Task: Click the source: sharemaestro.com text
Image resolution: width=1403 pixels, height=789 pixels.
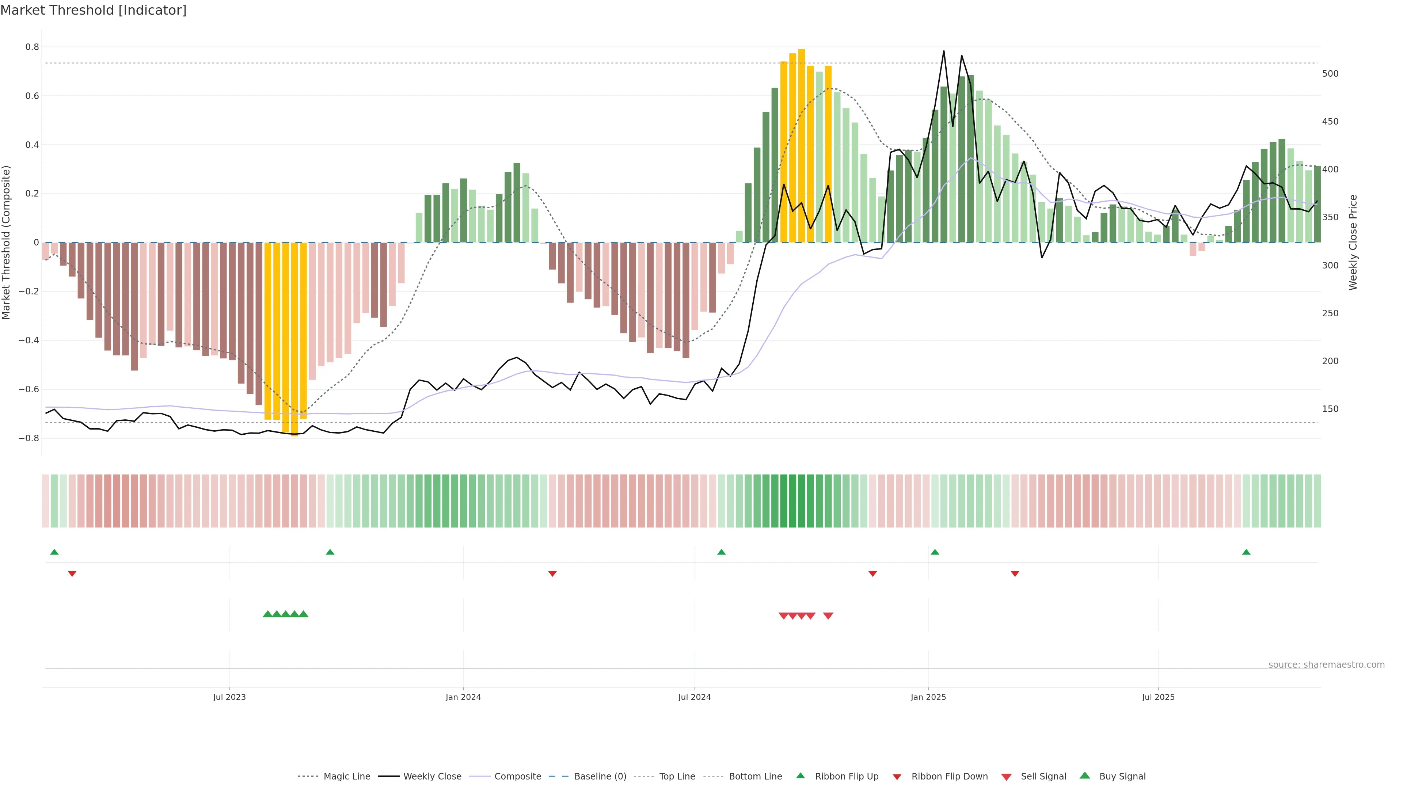Action: tap(1326, 664)
